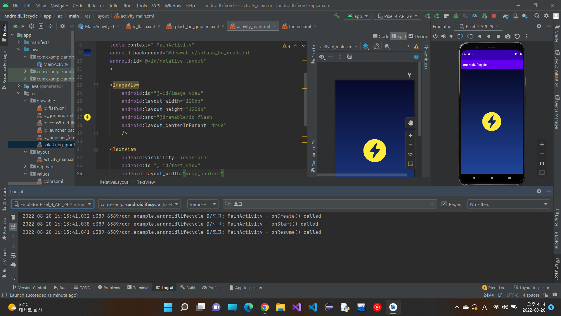Open the Verbose log level dropdown
Screen dimensions: 561x316
pyautogui.click(x=202, y=204)
